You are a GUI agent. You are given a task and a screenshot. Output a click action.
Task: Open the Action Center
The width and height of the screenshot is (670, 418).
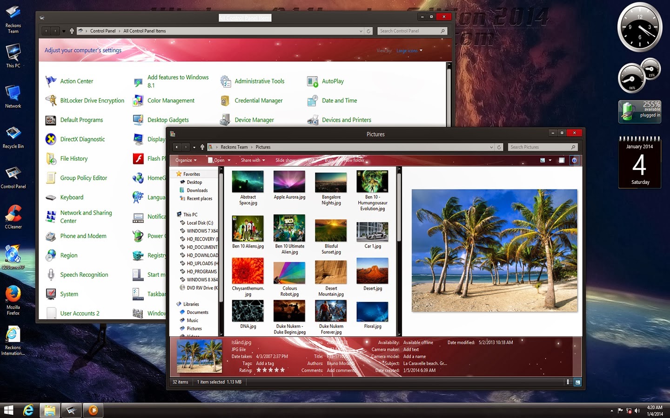click(x=76, y=81)
